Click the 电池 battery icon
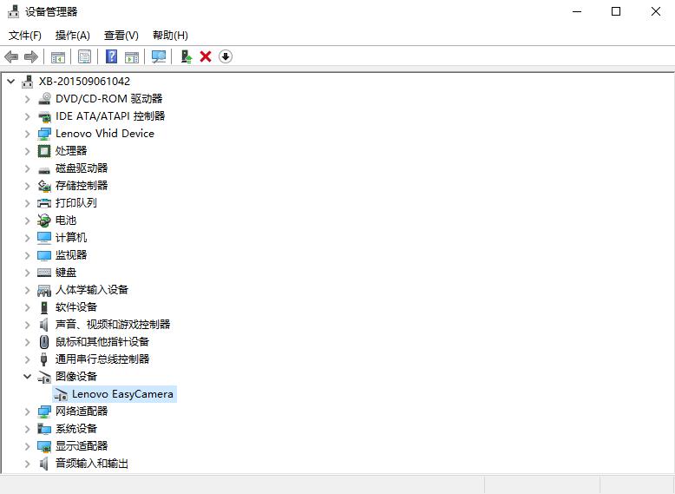The width and height of the screenshot is (675, 494). [44, 221]
